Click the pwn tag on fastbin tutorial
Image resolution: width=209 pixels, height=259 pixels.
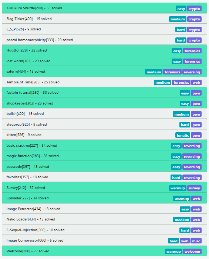(196, 93)
